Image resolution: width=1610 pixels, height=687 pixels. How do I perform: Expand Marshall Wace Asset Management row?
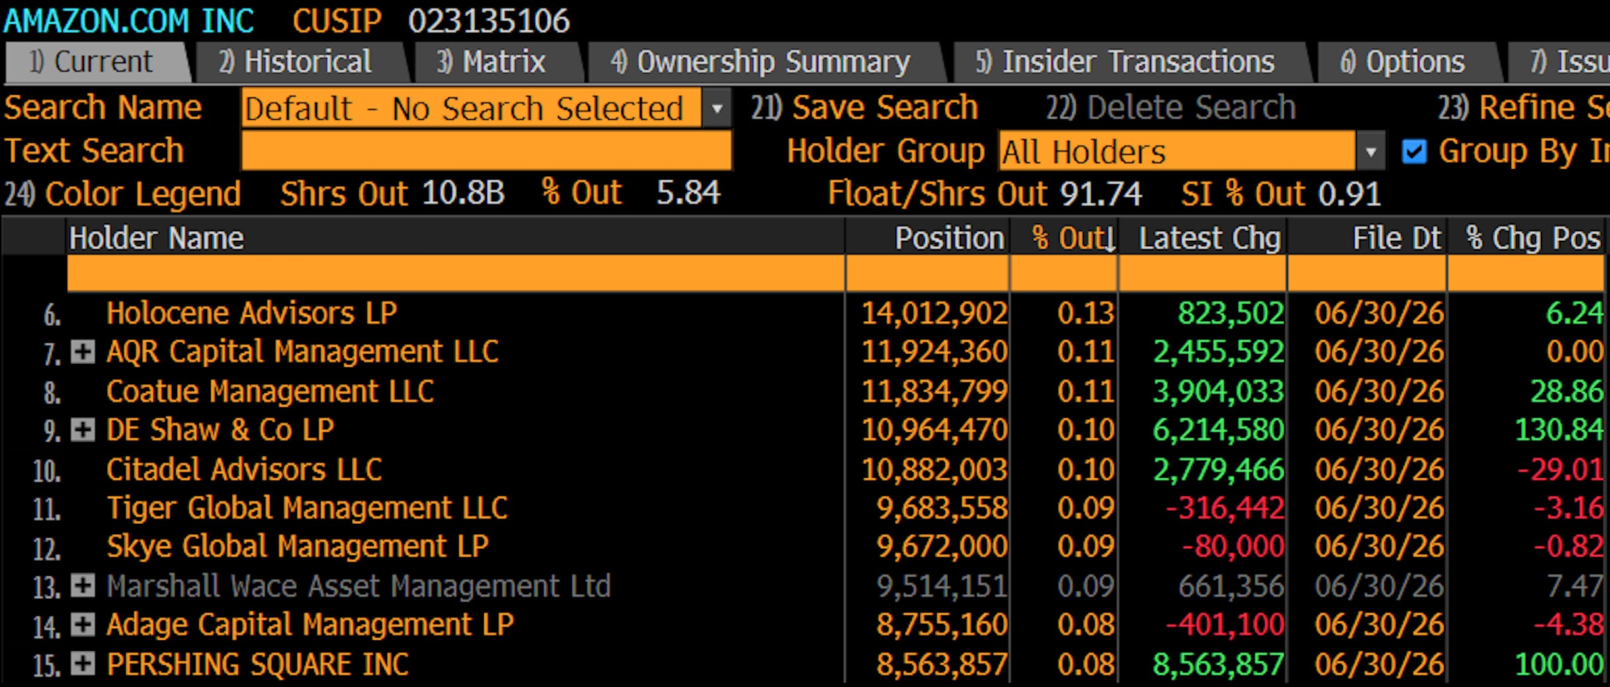click(83, 585)
